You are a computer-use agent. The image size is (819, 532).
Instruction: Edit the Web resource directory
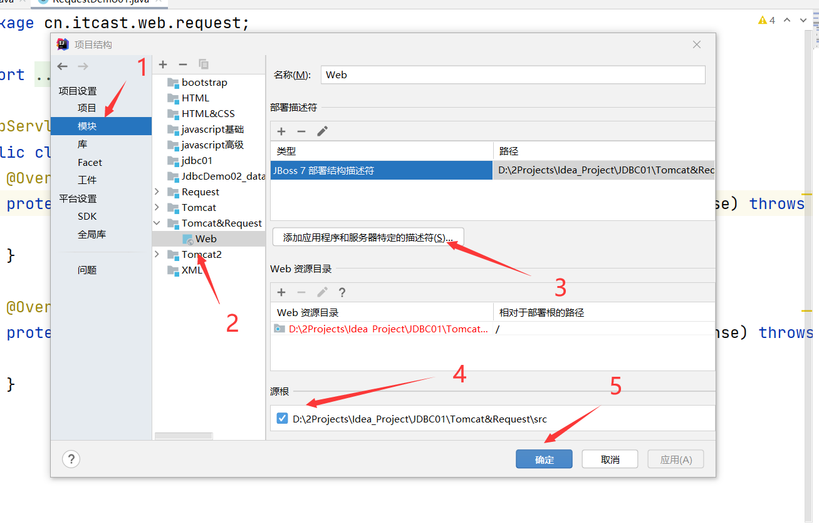click(322, 292)
